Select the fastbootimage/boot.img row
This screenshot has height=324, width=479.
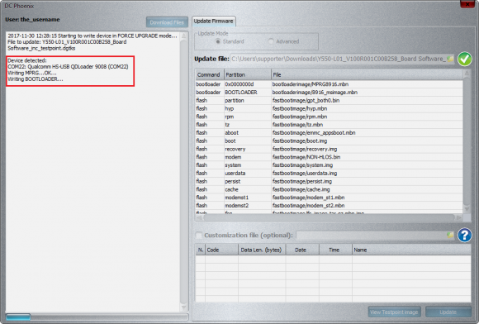point(330,141)
